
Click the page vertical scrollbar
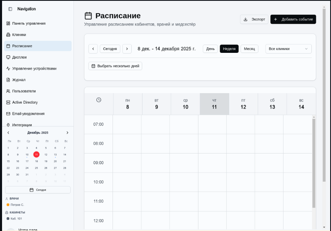(x=324, y=95)
